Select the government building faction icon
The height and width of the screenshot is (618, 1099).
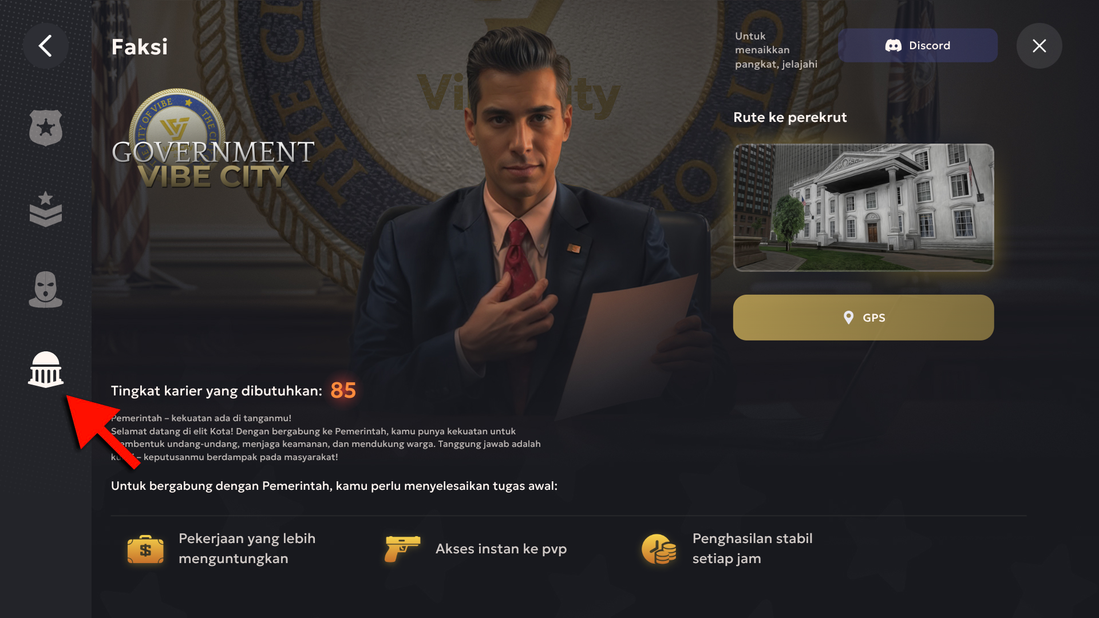(x=46, y=370)
